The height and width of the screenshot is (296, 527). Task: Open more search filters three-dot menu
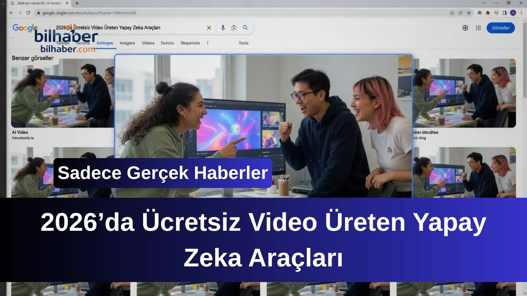coord(208,43)
